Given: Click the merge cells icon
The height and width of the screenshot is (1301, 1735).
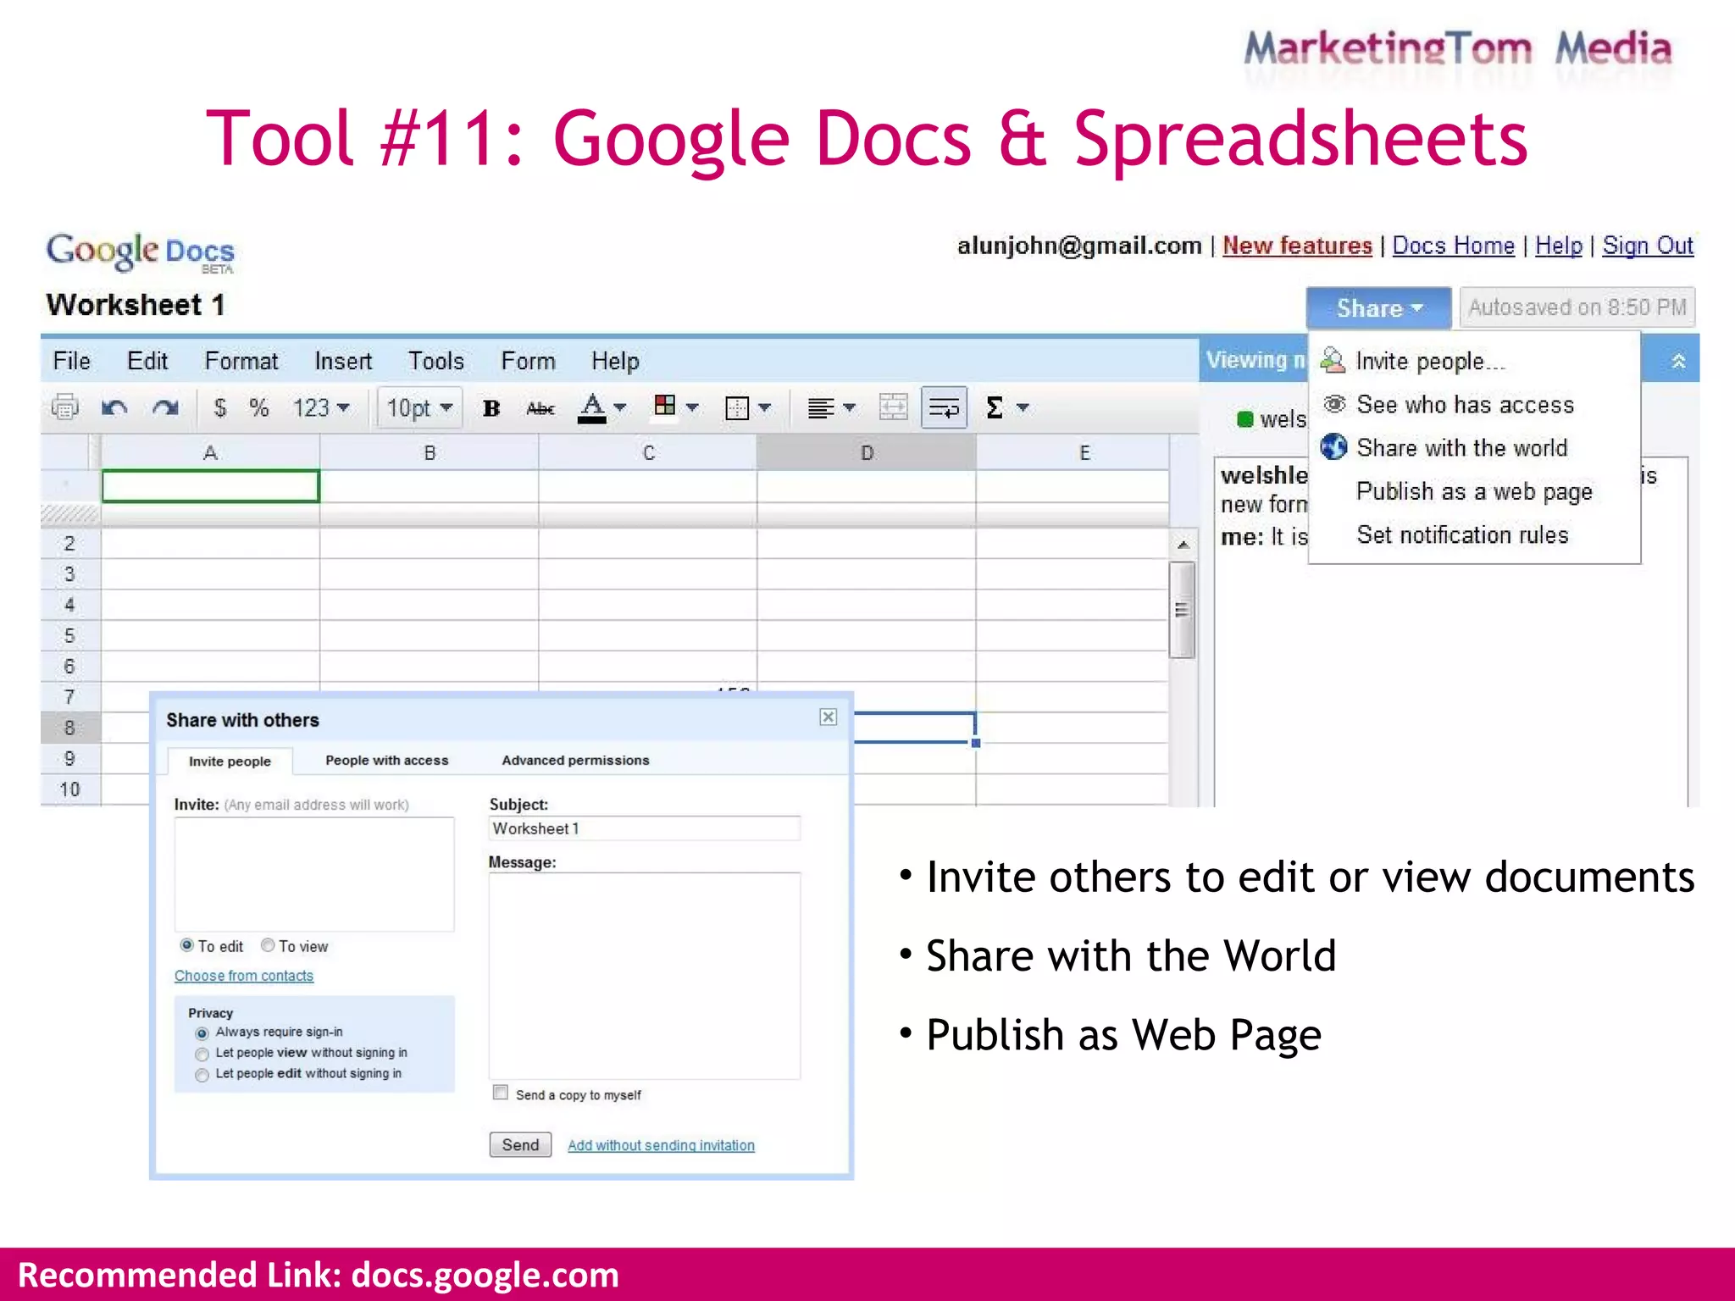Looking at the screenshot, I should pos(893,407).
